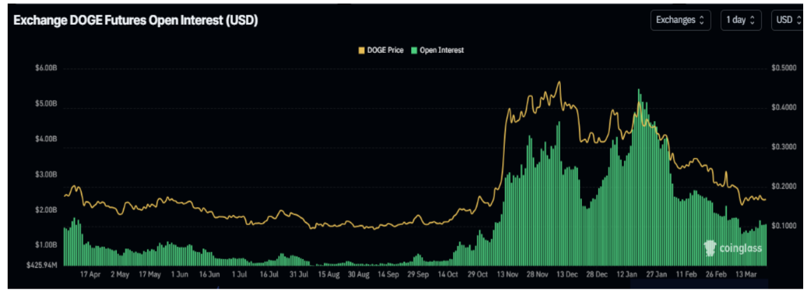
Task: Click the 13 Nov date label
Action: click(507, 275)
